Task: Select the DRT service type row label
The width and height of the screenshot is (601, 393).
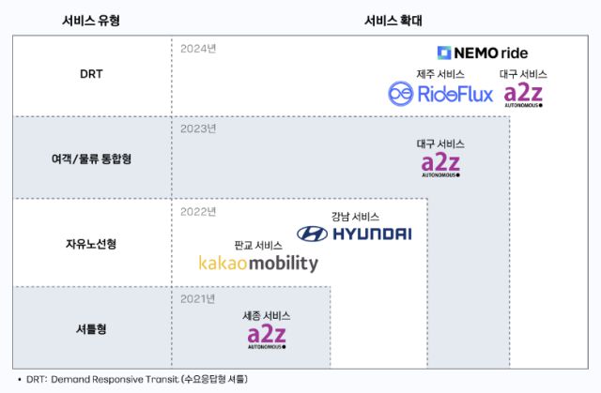Action: tap(91, 74)
